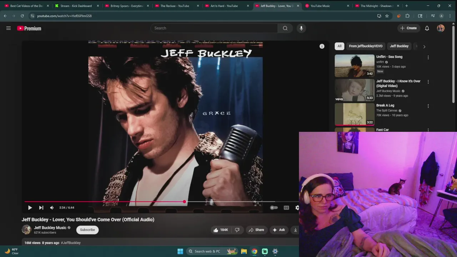The height and width of the screenshot is (257, 457).
Task: Open the orange extension icon
Action: [399, 16]
